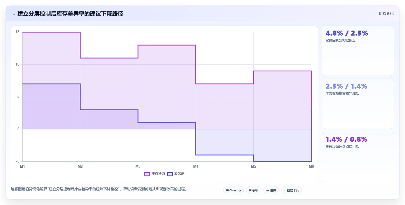Select the Chart.js tag button
Image resolution: width=405 pixels, height=205 pixels.
[234, 190]
